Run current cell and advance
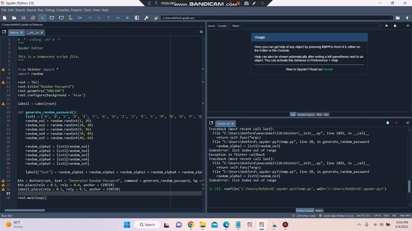Screen dimensions: 412x231 [61, 18]
